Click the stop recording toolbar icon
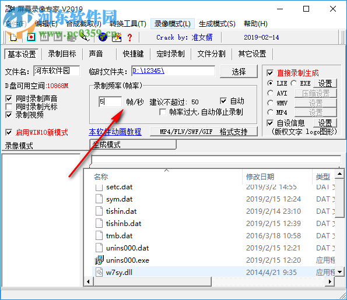 58,37
